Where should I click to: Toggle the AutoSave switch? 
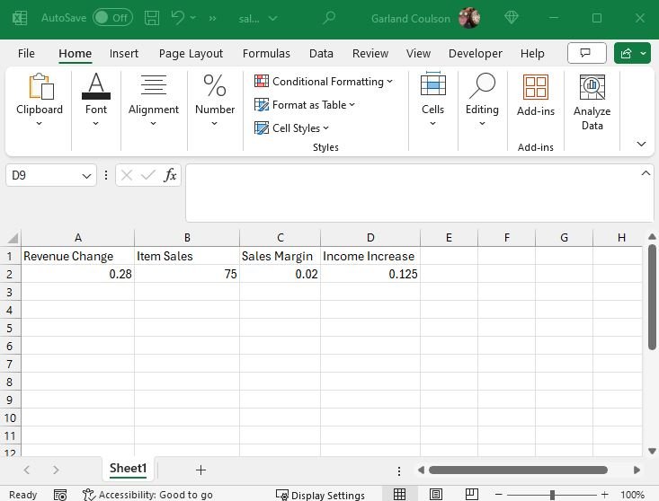click(112, 18)
